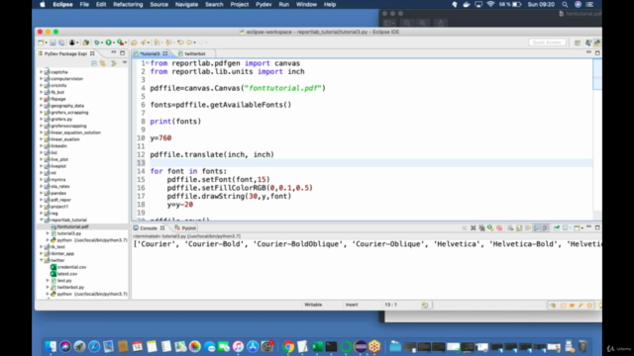Click Collapse All in Package Explorer

tap(94, 63)
